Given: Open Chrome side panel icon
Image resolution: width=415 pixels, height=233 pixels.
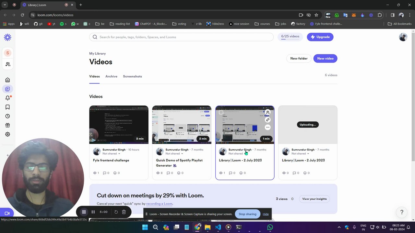Looking at the screenshot, I should coord(392,15).
